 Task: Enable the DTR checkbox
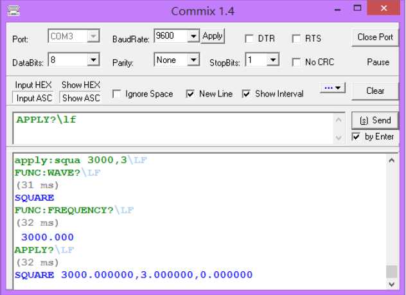249,39
